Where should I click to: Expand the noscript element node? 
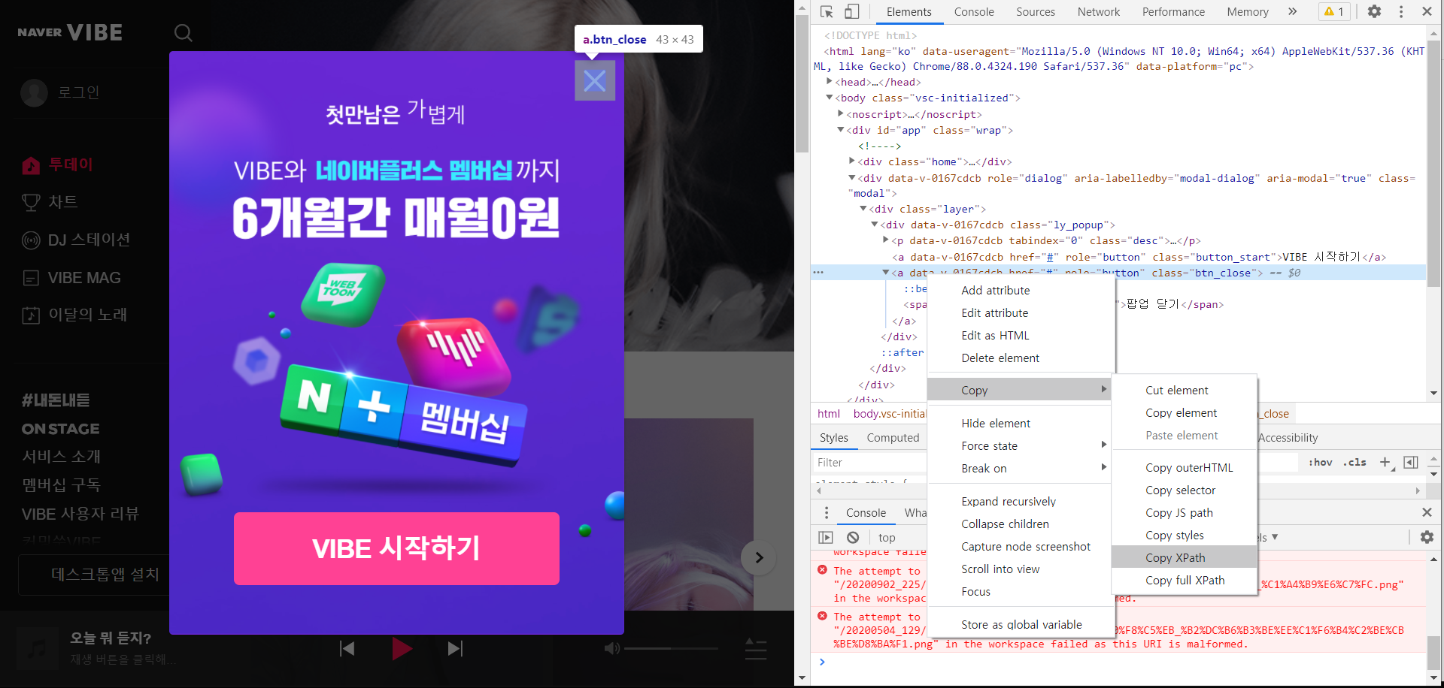(841, 114)
